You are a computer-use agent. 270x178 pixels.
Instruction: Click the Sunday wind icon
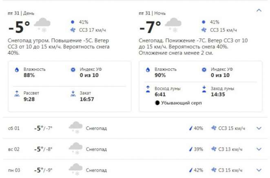(213, 149)
